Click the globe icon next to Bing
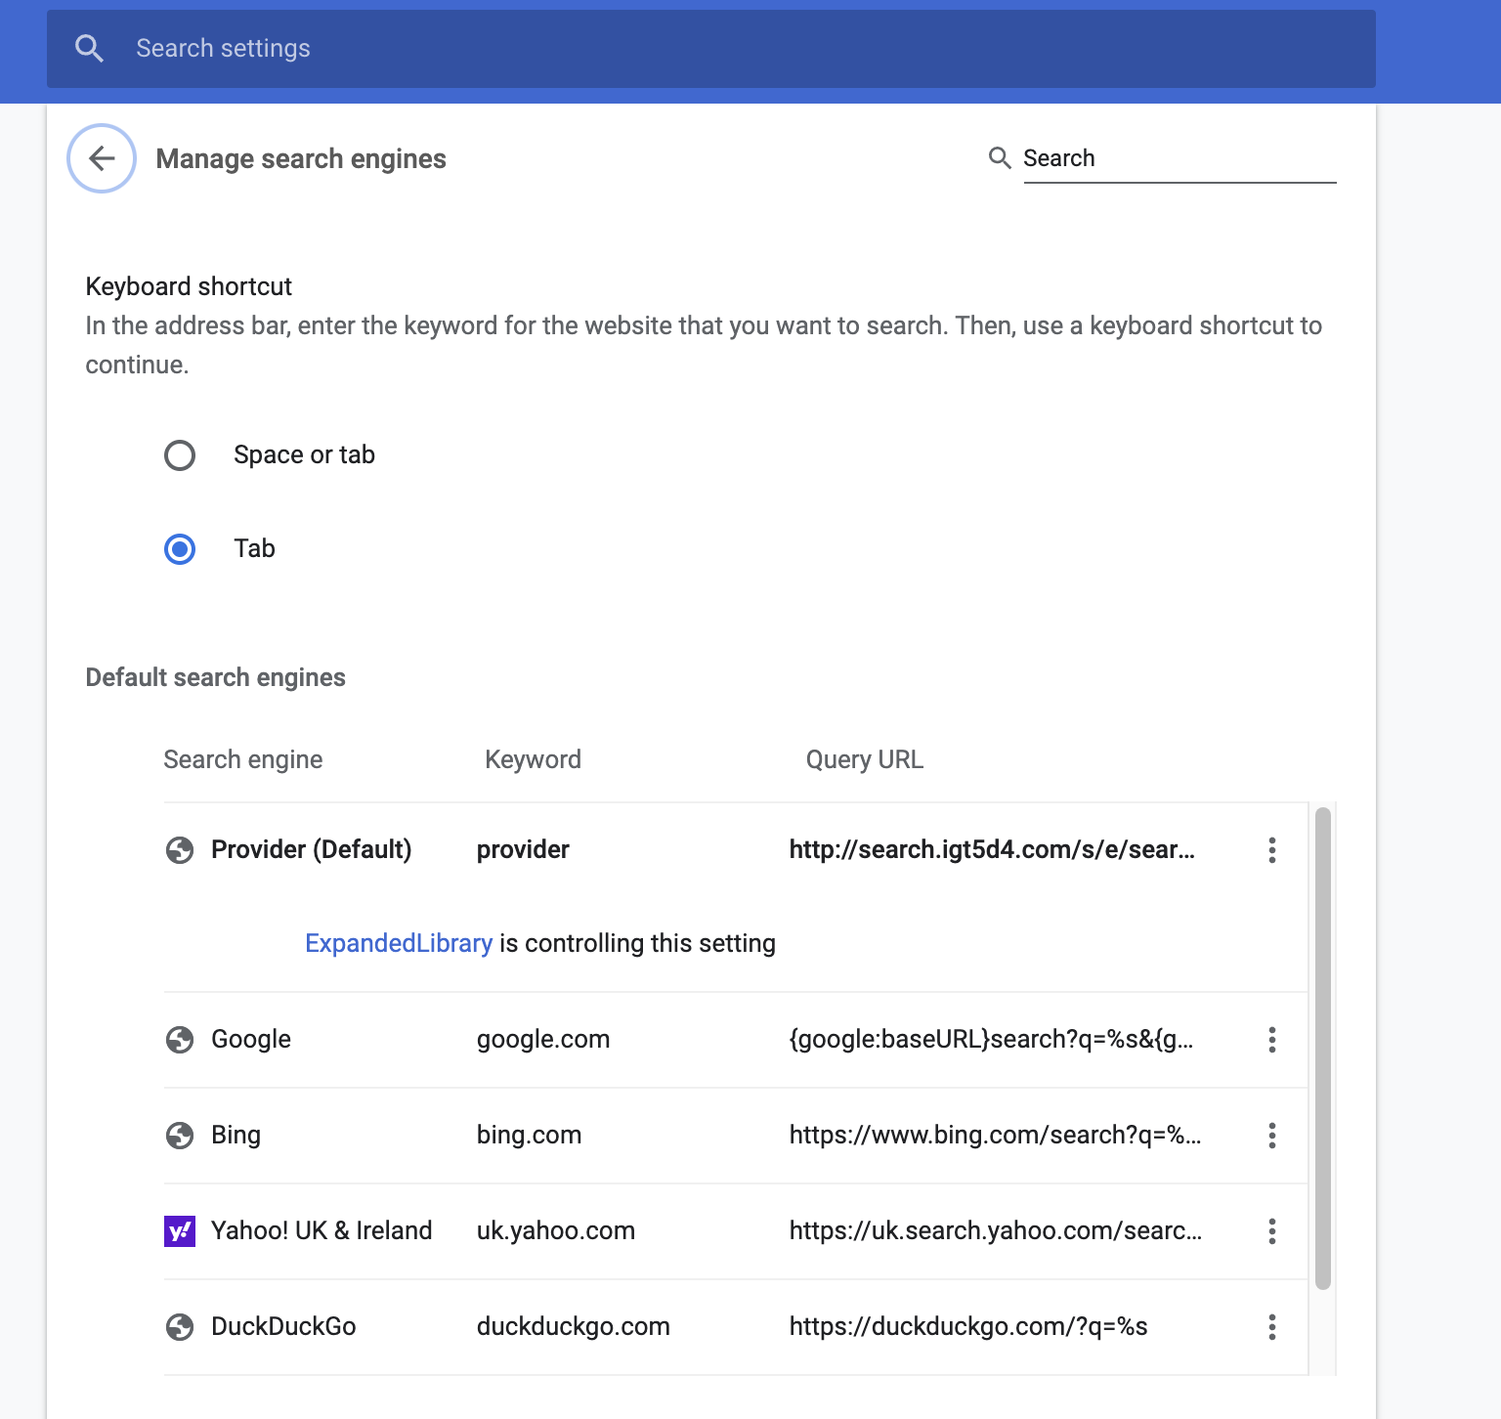Screen dimensions: 1501x1419 click(x=180, y=1136)
